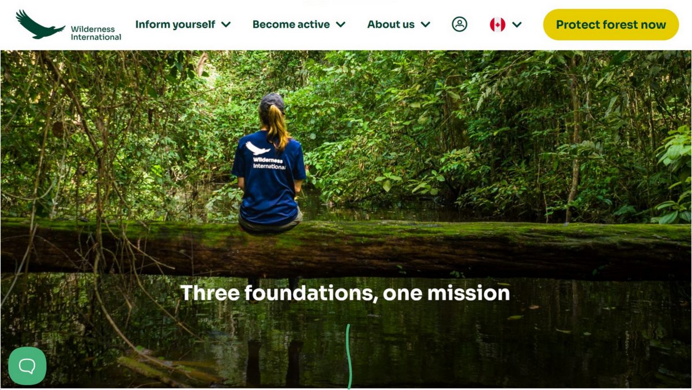Expand the chevron beside Become active

click(x=341, y=24)
